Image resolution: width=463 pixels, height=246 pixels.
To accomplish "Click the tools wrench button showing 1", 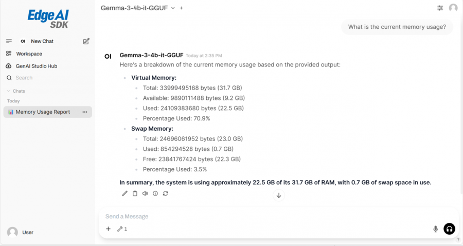I will click(122, 229).
